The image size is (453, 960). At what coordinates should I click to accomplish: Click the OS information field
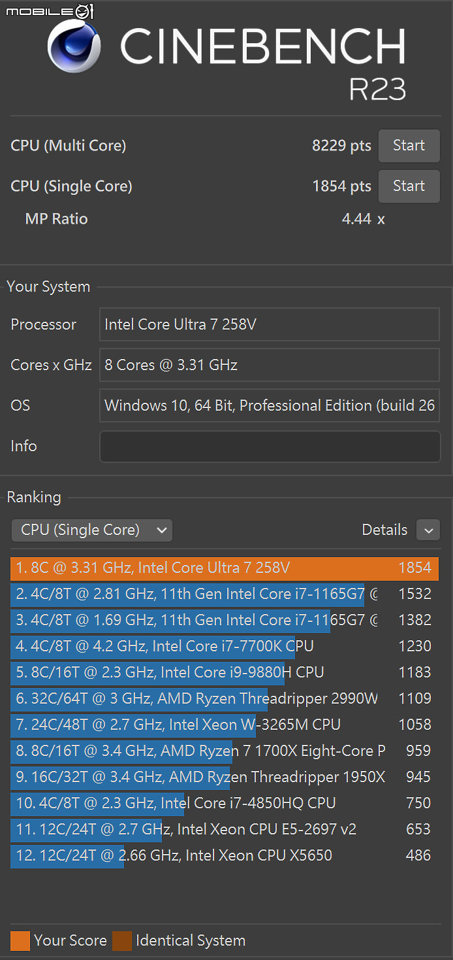(x=270, y=405)
